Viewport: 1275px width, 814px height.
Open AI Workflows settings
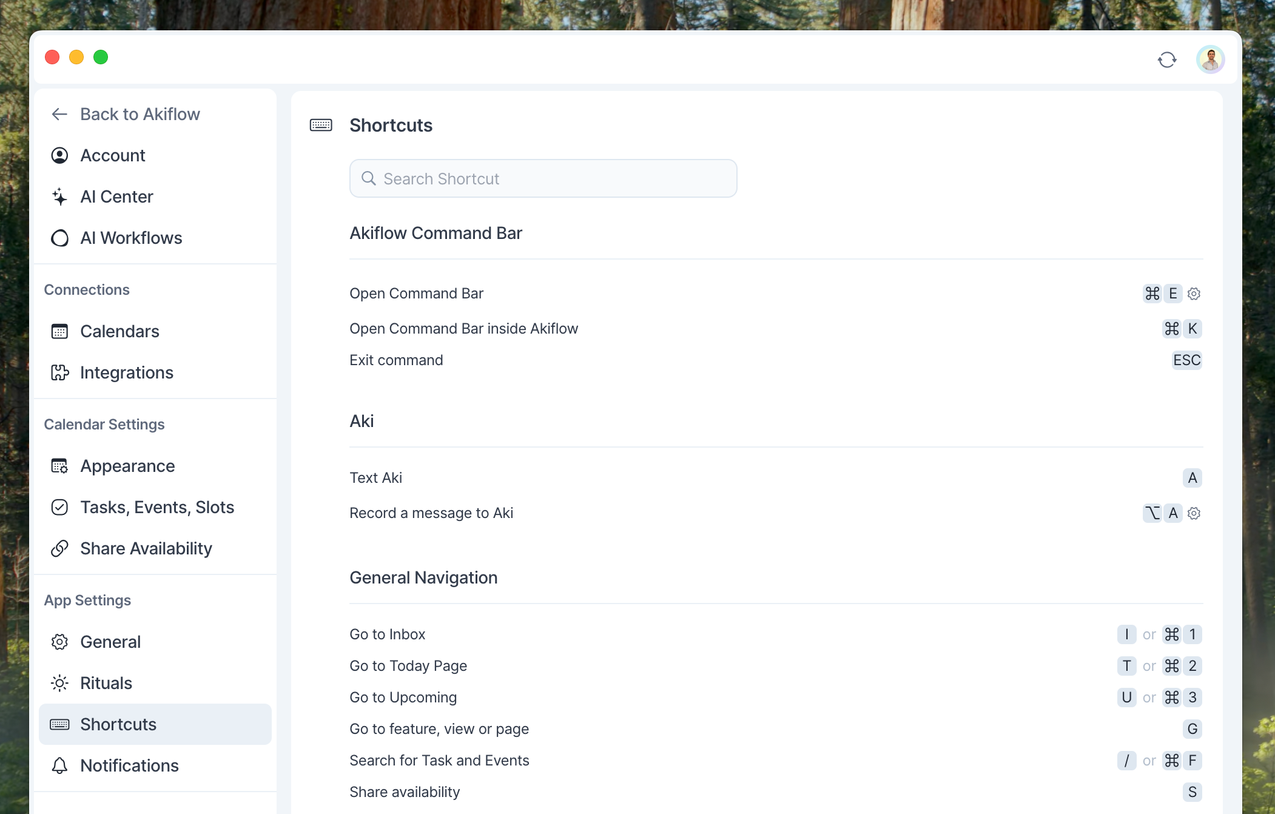point(131,238)
